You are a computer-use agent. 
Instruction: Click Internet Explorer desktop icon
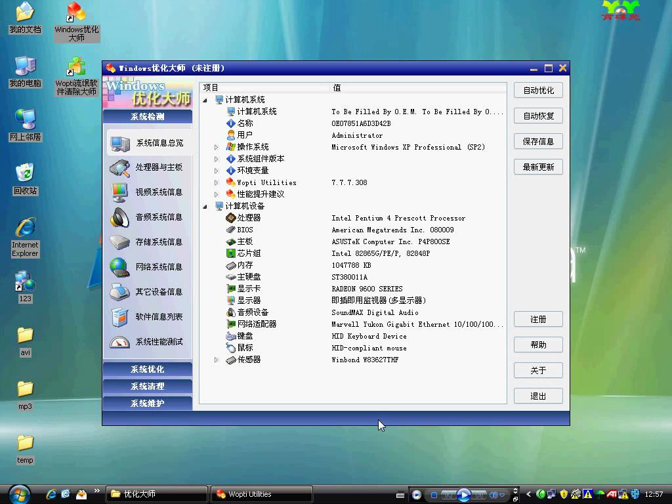click(x=26, y=238)
